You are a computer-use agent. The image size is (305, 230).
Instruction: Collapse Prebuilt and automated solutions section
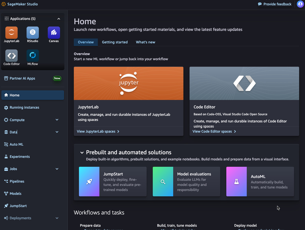[x=82, y=153]
